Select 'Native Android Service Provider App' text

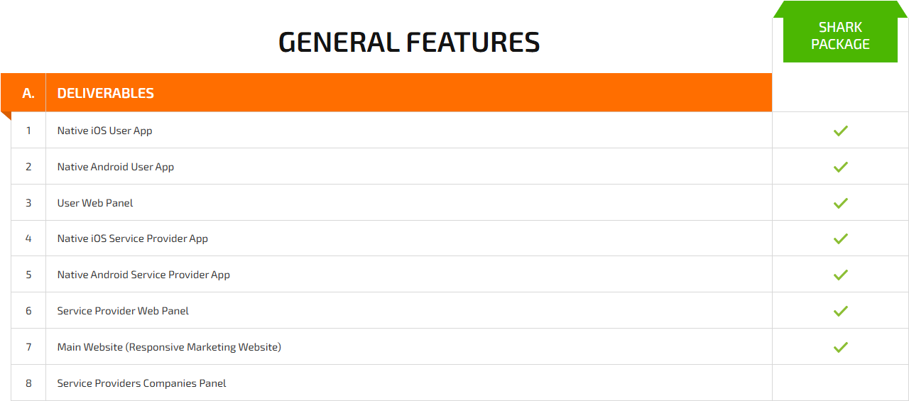coord(143,275)
